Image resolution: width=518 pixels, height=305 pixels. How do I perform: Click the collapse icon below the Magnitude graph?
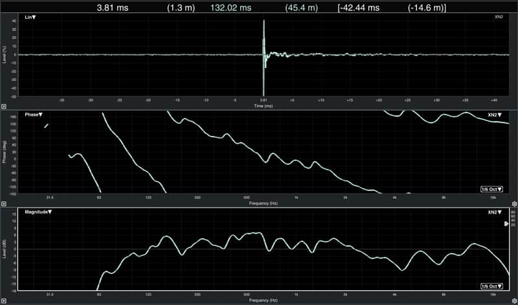point(4,301)
